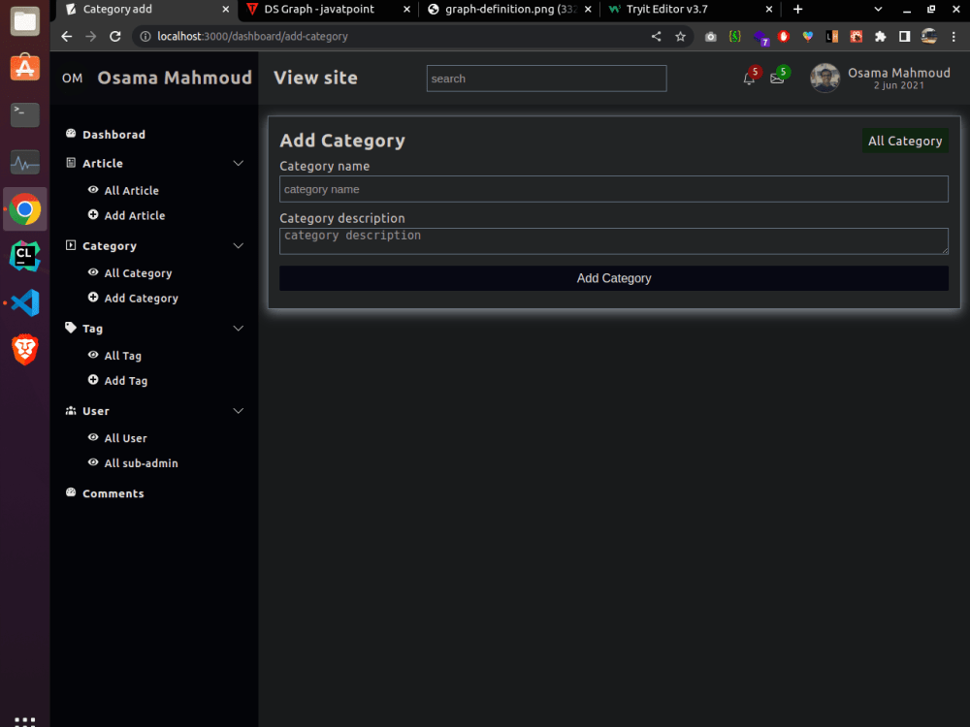Focus the category description textarea
970x727 pixels.
614,241
